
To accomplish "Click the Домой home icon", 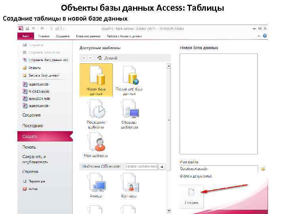I will pyautogui.click(x=99, y=58).
